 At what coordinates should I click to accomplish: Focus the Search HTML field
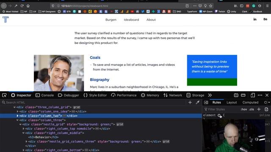coord(93,102)
